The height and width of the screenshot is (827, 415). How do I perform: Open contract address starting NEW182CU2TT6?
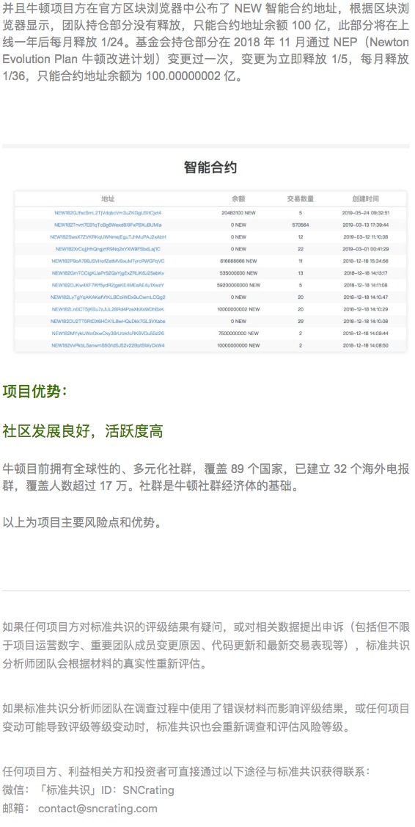(108, 321)
